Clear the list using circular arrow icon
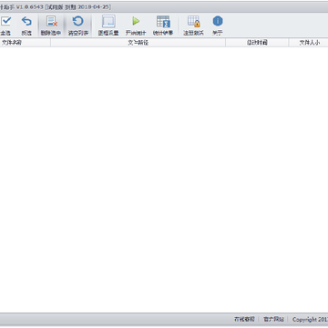Image resolution: width=328 pixels, height=328 pixels. tap(78, 21)
